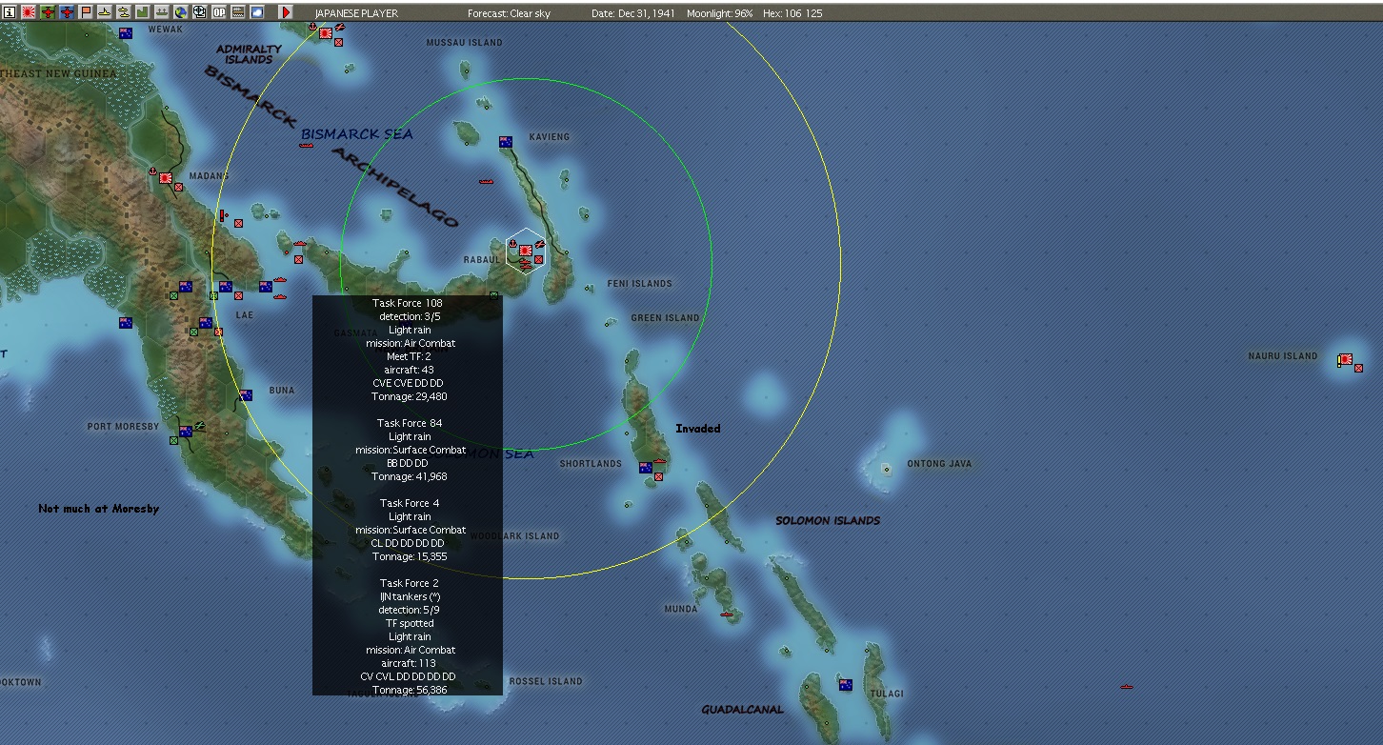Select the Japanese base flag at Rabaul

point(525,251)
